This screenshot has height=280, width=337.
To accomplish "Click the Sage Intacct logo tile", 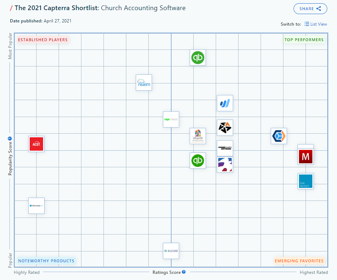I will [x=171, y=119].
